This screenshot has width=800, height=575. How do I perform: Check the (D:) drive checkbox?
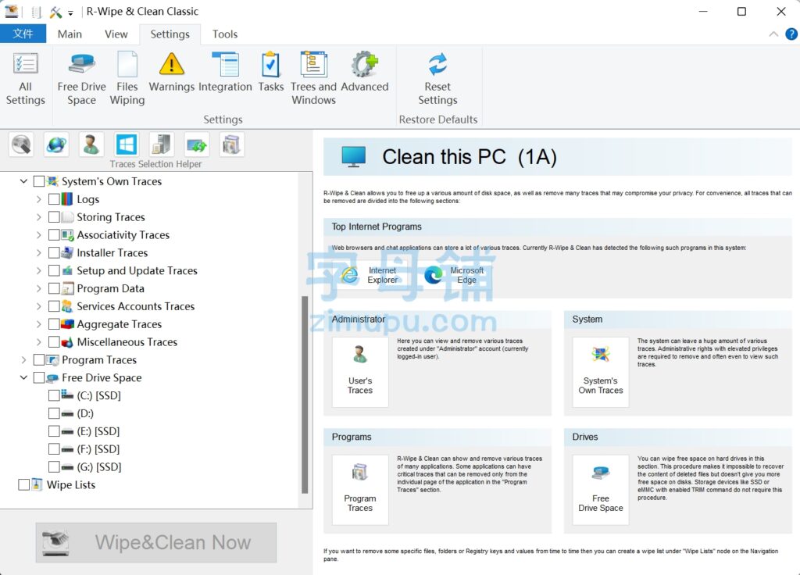coord(54,413)
